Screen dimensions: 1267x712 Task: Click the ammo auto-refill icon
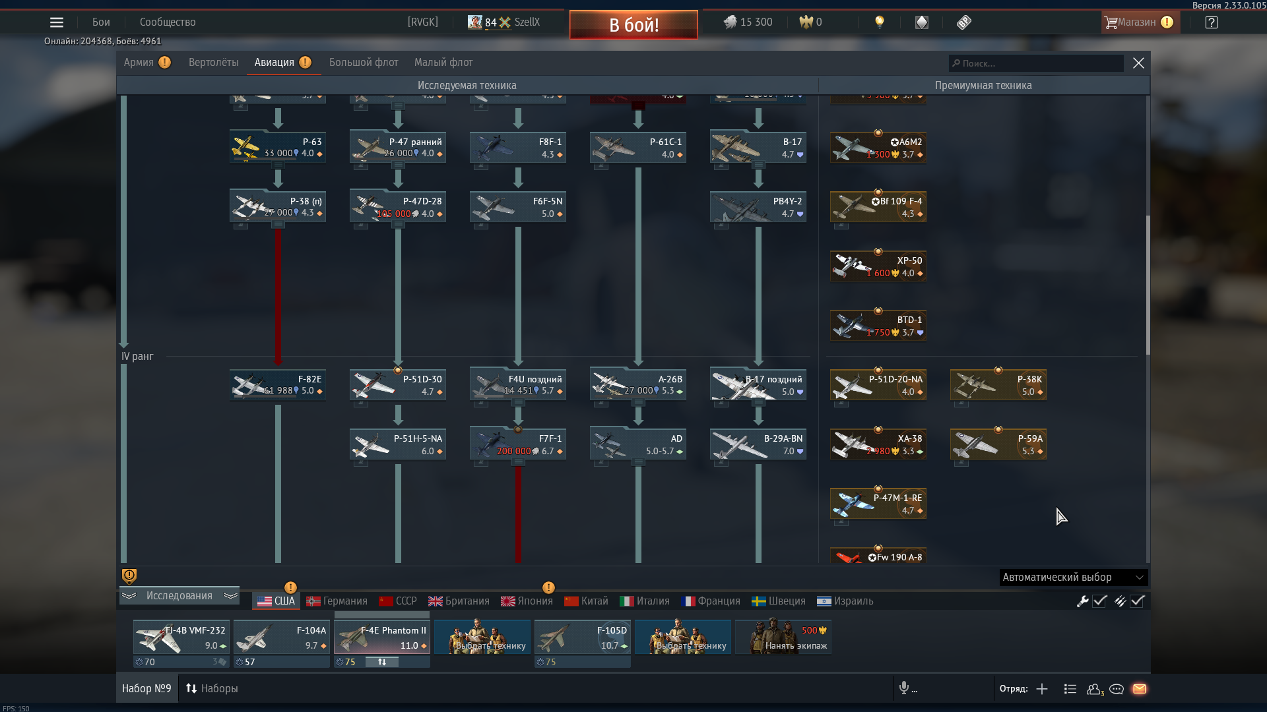1120,601
